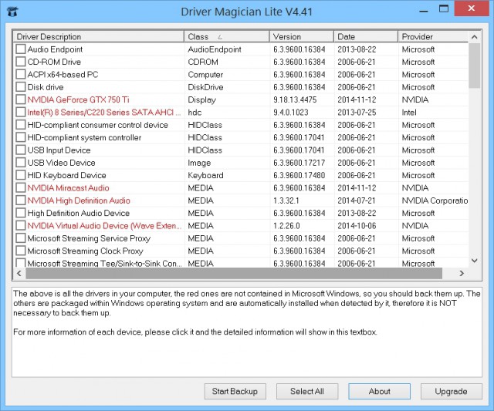
Task: Tick the High Definition Audio Device checkbox
Action: coord(21,213)
